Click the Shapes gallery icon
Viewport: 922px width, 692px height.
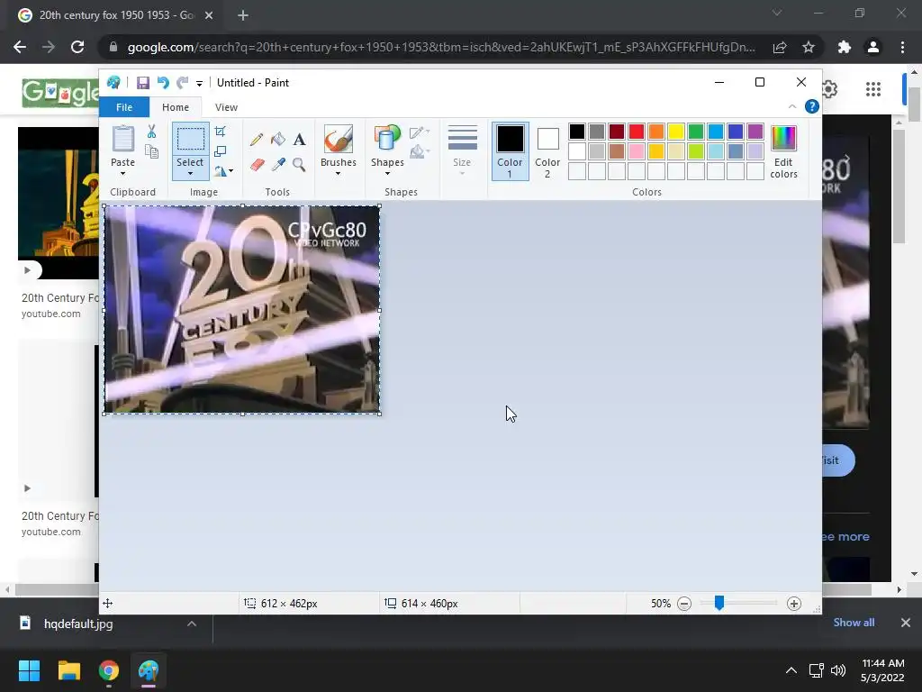click(387, 140)
